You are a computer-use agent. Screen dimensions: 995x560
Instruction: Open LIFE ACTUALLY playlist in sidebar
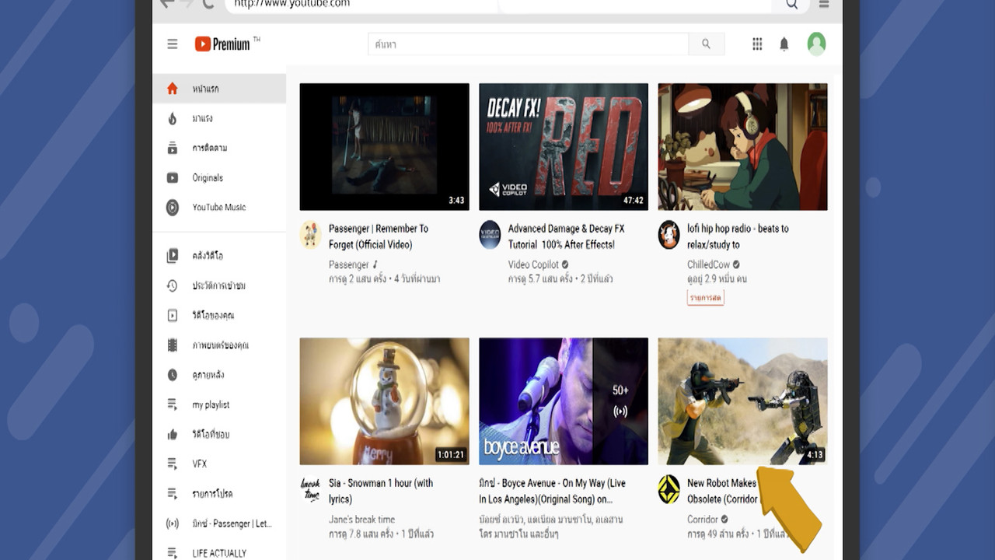click(219, 553)
